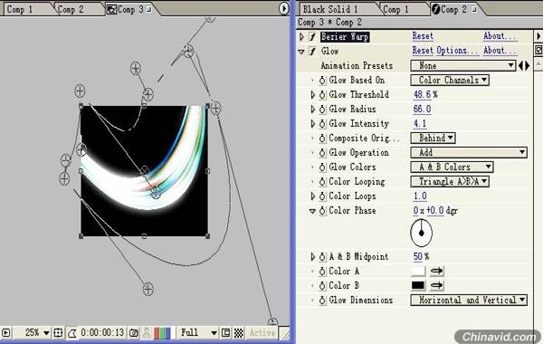
Task: Toggle title/action safe grid icon
Action: click(x=58, y=333)
